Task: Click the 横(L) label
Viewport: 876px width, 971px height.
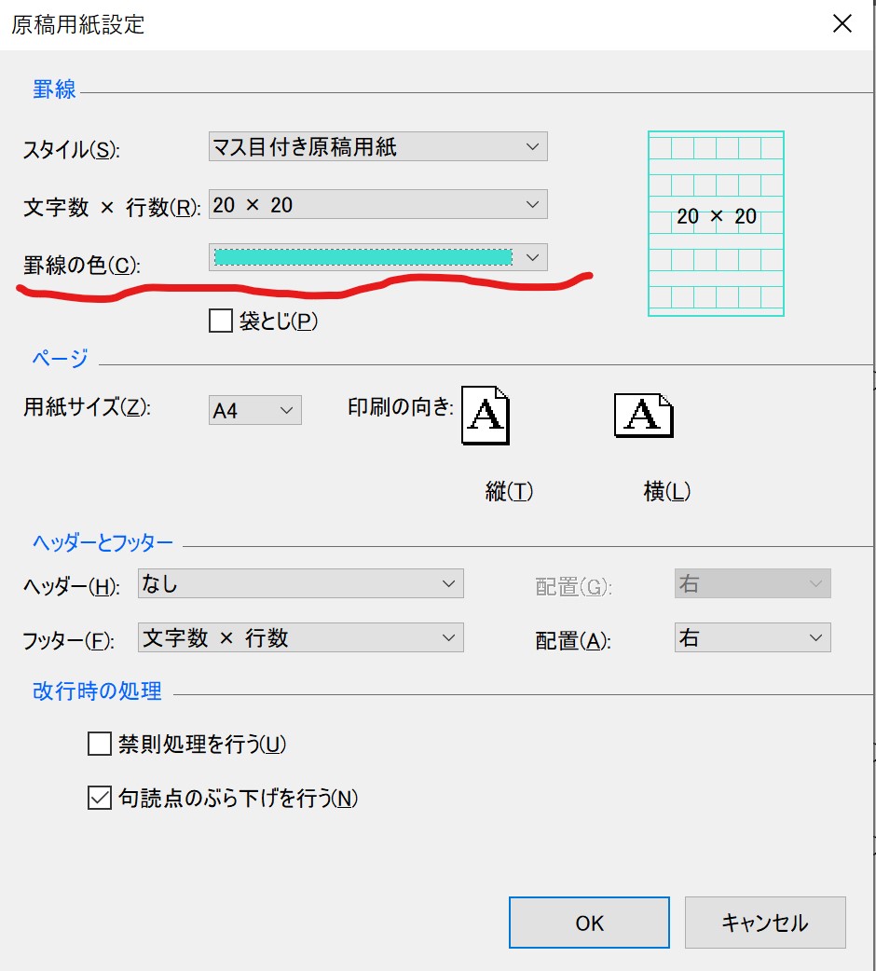Action: 666,491
